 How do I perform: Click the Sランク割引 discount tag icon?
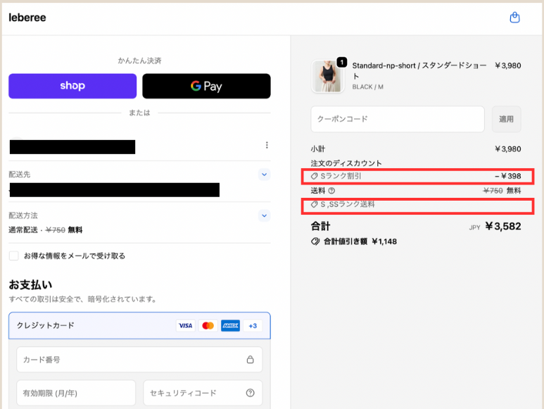tap(315, 176)
